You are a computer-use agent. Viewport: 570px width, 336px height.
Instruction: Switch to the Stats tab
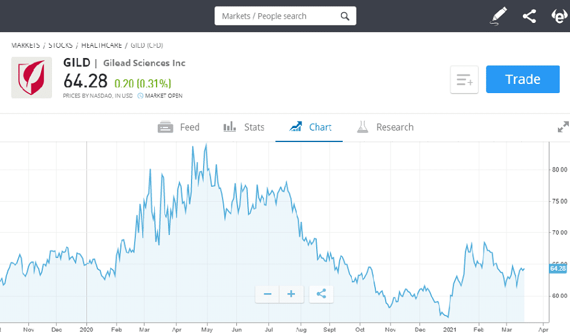pos(244,127)
